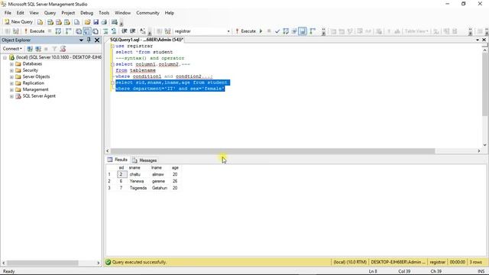Expand the Databases folder node
The height and width of the screenshot is (275, 489).
point(11,64)
